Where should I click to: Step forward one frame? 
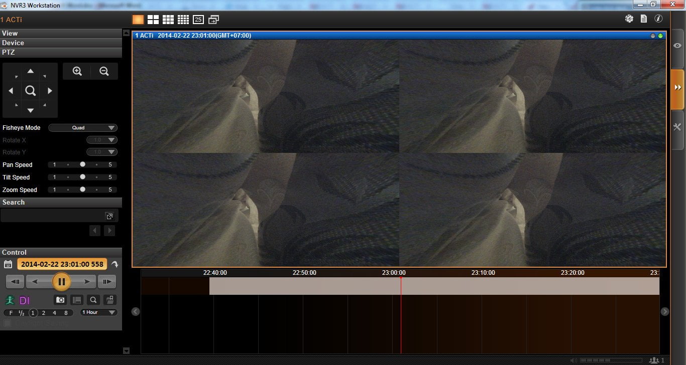(107, 282)
